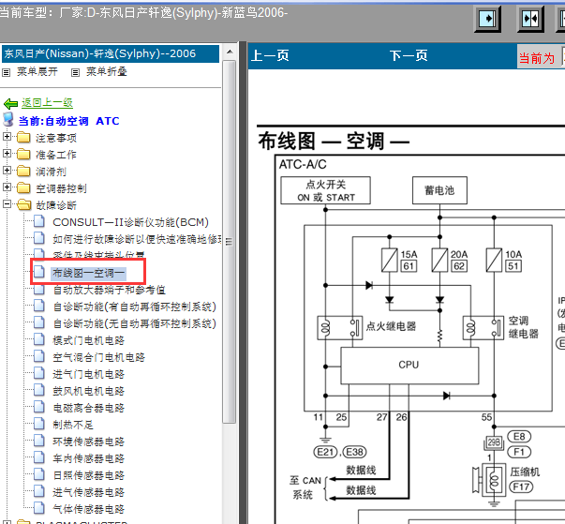This screenshot has width=565, height=524.
Task: Click the folder icon for 注意事项
Action: click(x=23, y=137)
